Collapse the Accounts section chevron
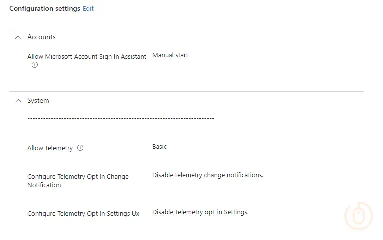 (18, 37)
